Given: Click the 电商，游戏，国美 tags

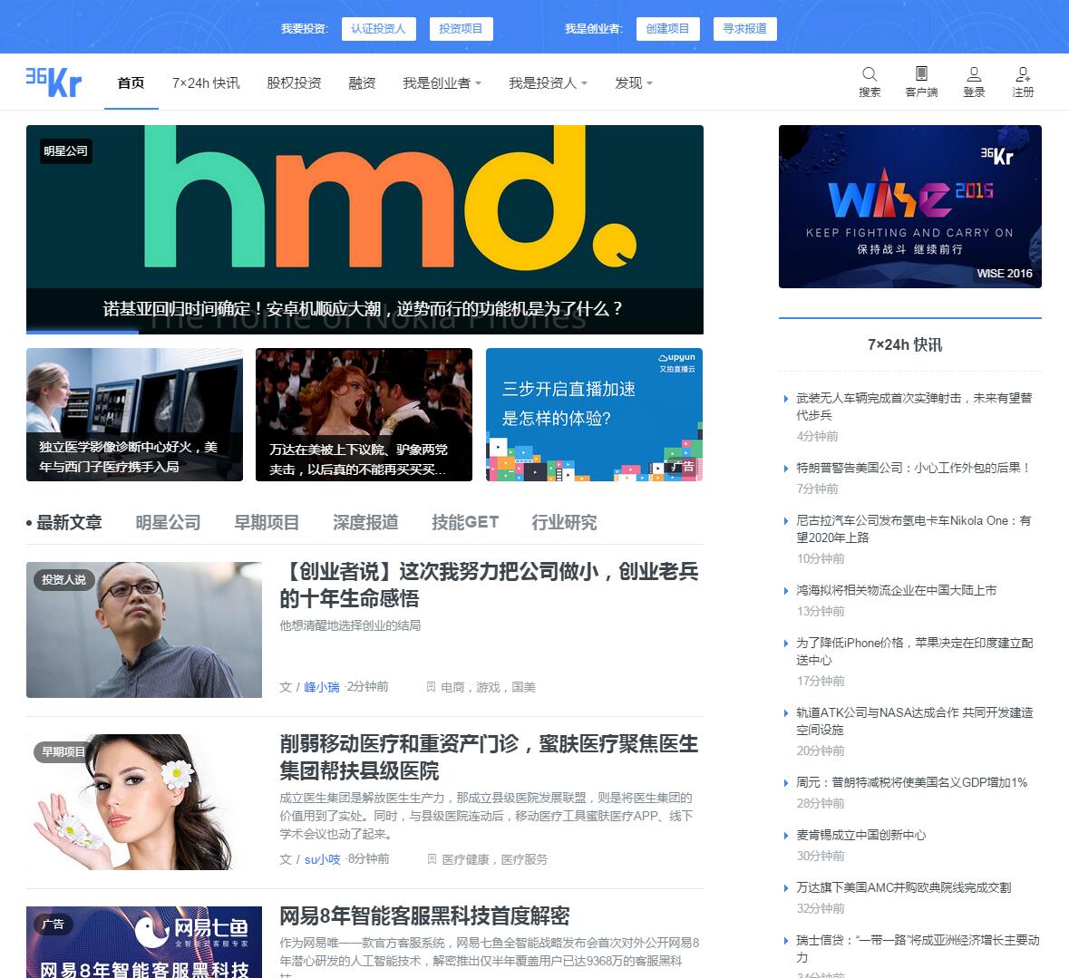Looking at the screenshot, I should [488, 687].
